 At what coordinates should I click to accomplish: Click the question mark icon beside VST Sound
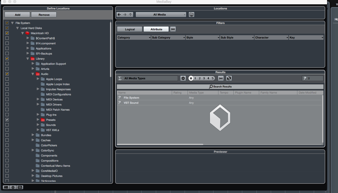coord(119,103)
